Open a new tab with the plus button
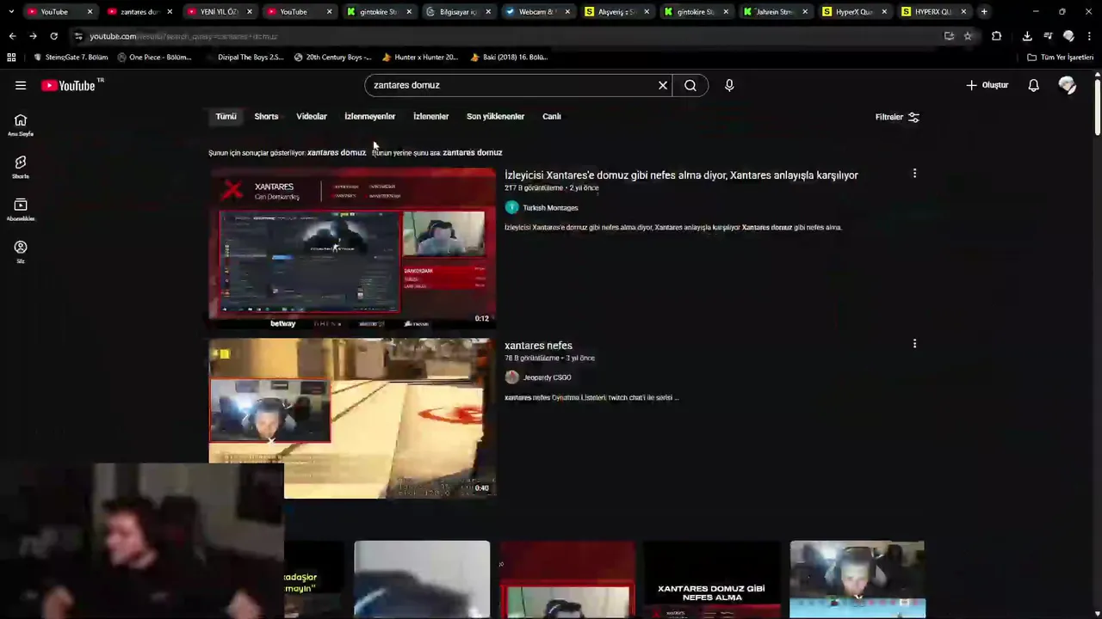 (984, 11)
